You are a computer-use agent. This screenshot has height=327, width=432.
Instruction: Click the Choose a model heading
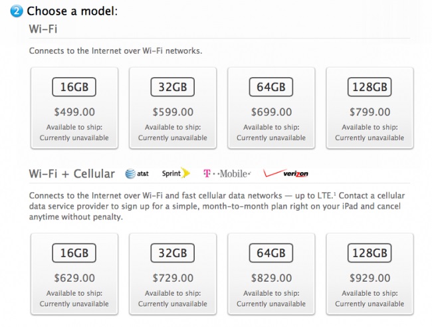(x=72, y=11)
